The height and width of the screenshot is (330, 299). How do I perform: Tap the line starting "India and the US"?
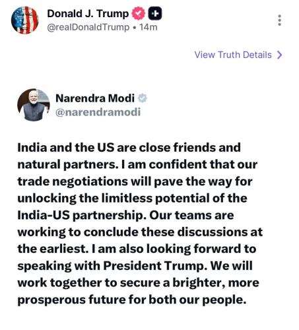point(129,147)
